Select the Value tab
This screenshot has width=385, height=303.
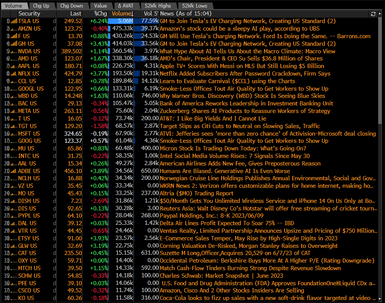point(101,6)
